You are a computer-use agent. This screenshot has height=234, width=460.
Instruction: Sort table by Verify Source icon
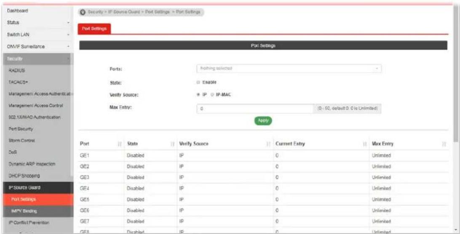click(268, 144)
